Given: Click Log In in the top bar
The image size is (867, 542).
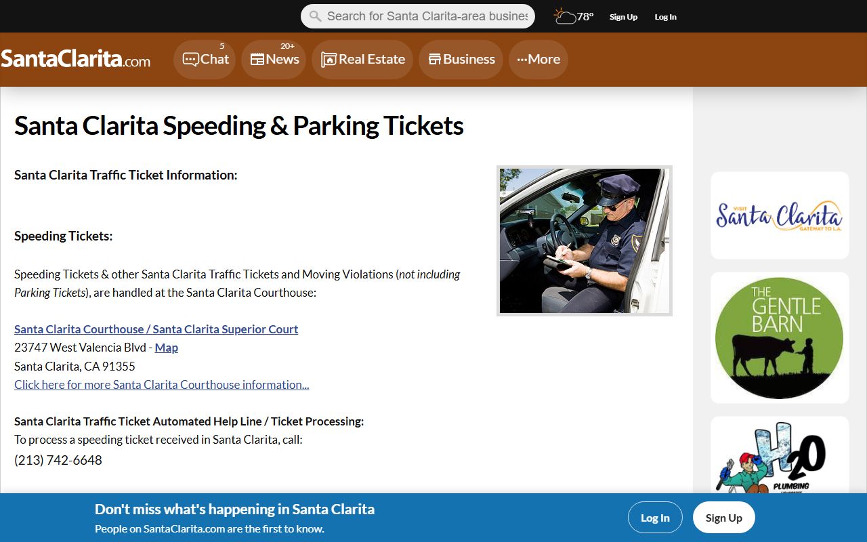Looking at the screenshot, I should [665, 17].
